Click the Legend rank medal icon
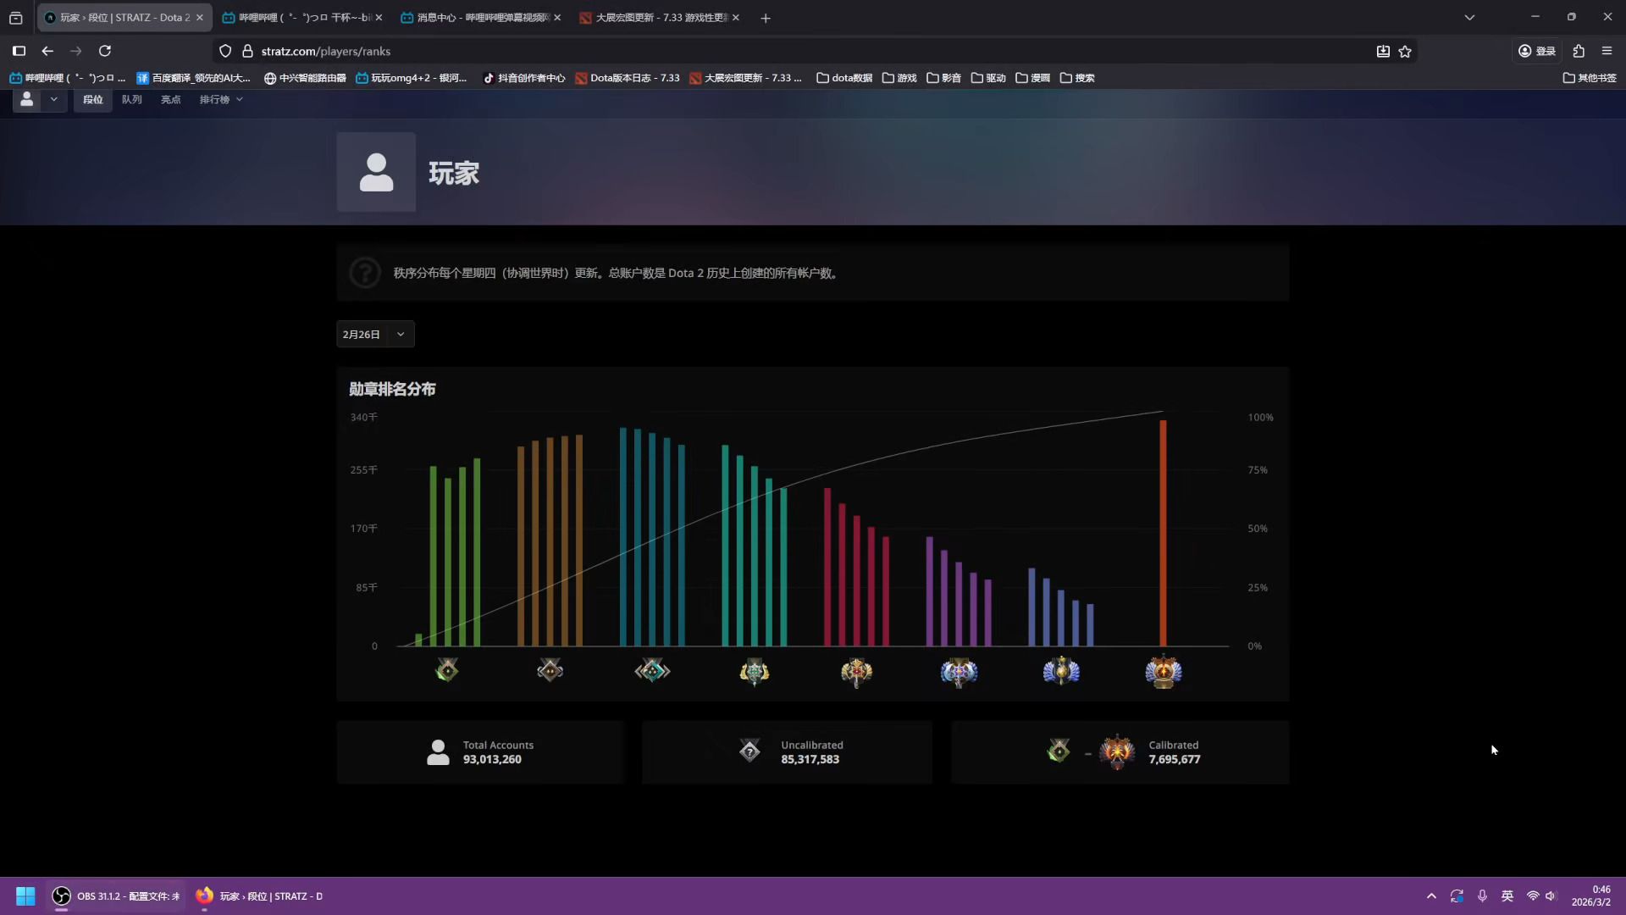The height and width of the screenshot is (915, 1626). pos(856,672)
